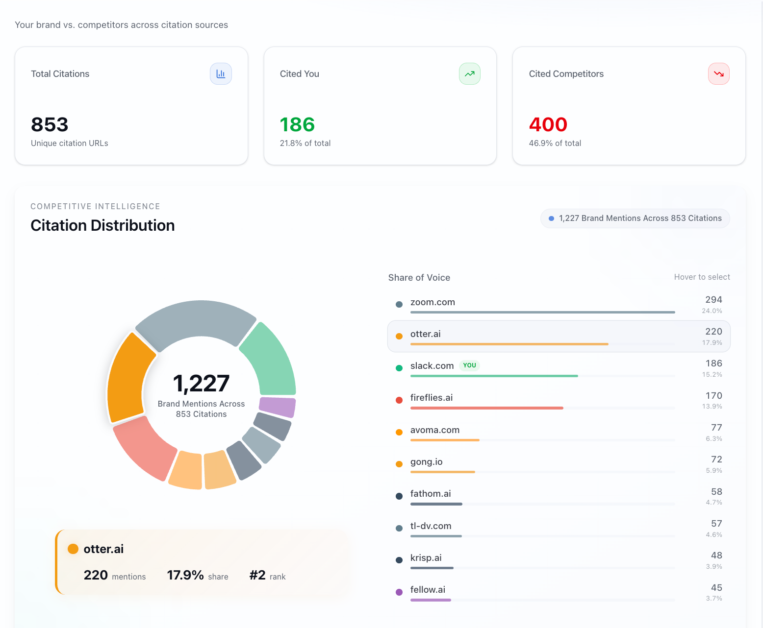Click the purple dot beside fellow.ai

(x=399, y=592)
